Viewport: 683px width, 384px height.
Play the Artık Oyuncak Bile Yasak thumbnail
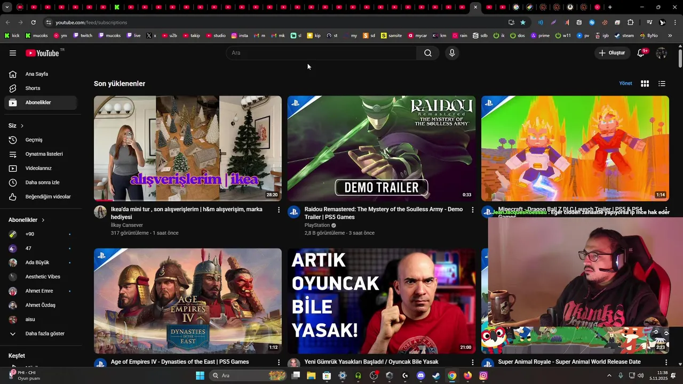[382, 301]
